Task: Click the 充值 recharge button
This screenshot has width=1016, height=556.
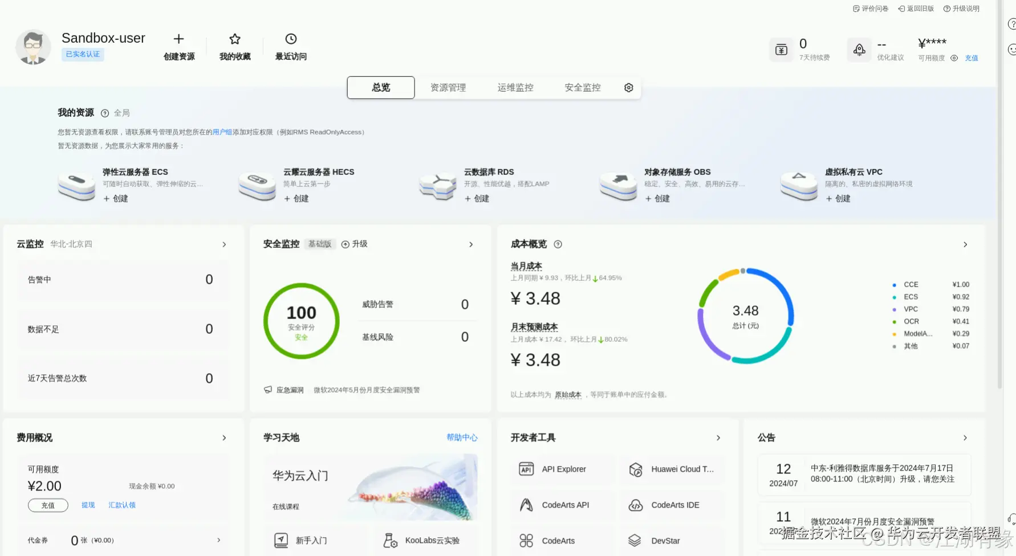Action: [48, 505]
